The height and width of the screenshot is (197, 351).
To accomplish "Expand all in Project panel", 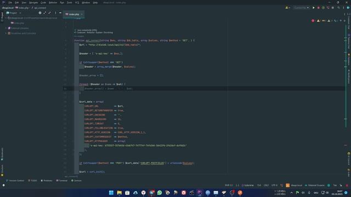I will (x=45, y=13).
